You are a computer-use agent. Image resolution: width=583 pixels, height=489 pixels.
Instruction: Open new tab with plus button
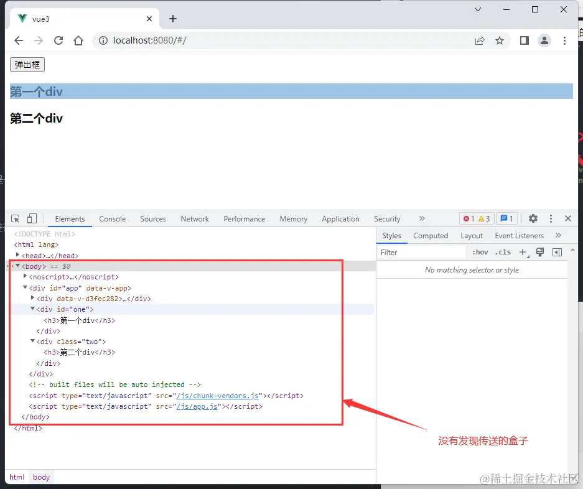pyautogui.click(x=173, y=19)
